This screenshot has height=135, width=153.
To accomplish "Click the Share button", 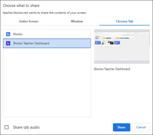I will pos(121,127).
